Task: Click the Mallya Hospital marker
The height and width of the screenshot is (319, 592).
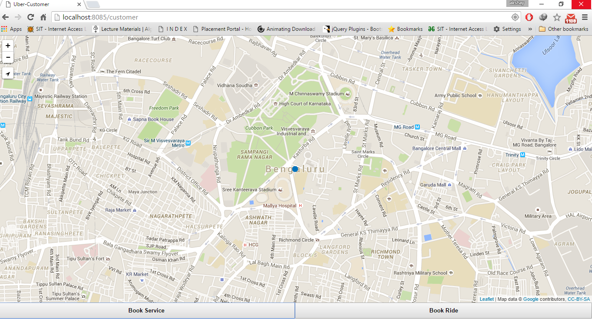Action: click(300, 206)
